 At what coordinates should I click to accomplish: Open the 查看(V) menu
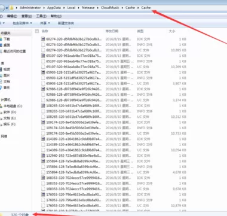pos(27,16)
